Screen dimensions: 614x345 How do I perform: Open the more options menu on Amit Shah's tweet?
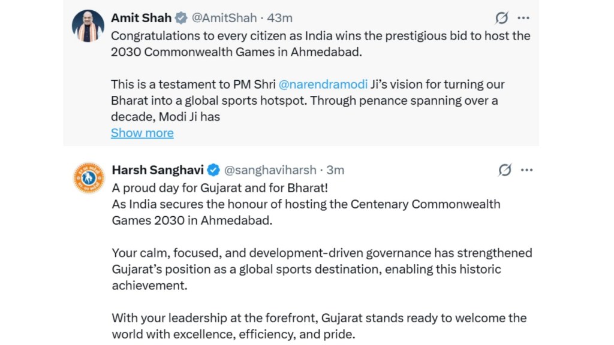(524, 18)
